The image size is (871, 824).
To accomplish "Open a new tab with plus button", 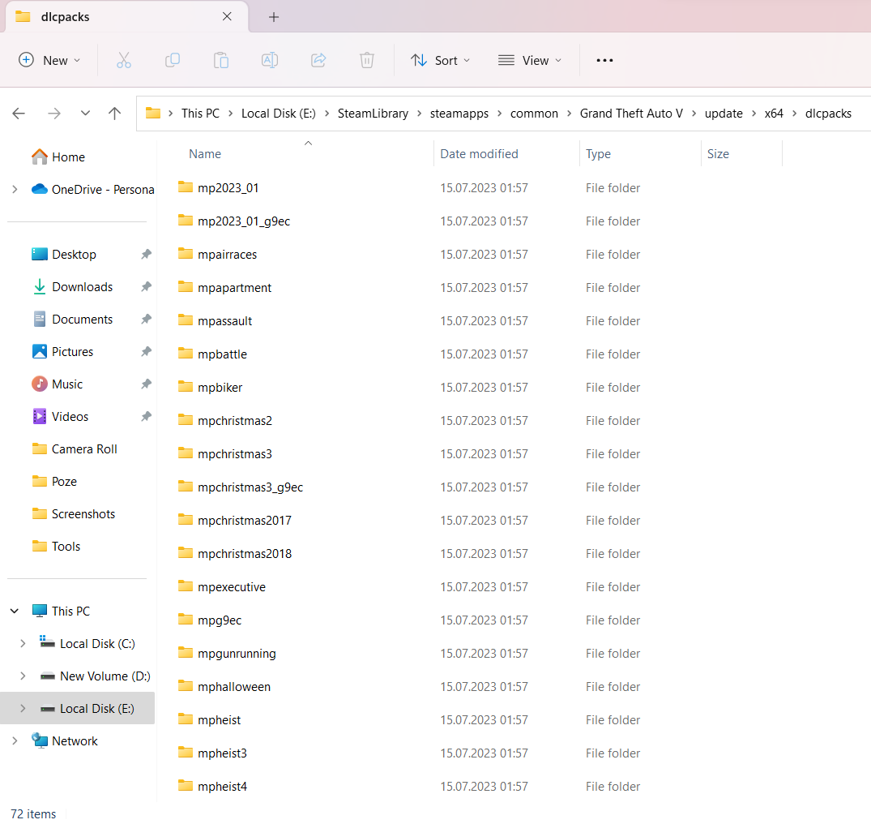I will coord(273,17).
